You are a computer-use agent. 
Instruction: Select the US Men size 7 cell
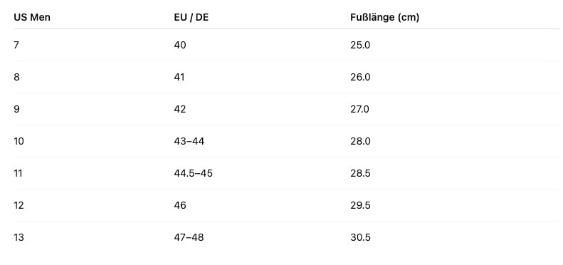click(16, 46)
